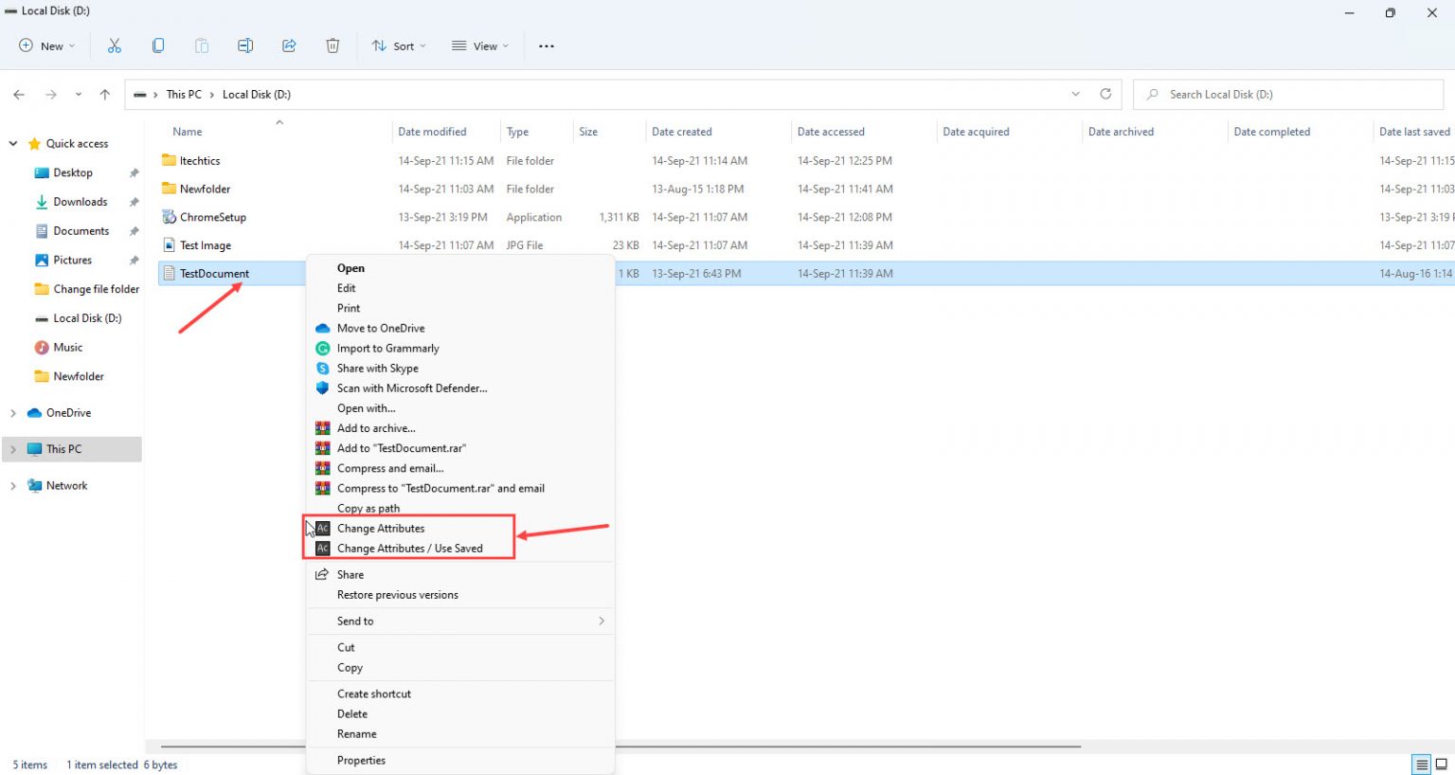Click the Paste icon in the toolbar
Screen dimensions: 1455x775
(x=201, y=45)
